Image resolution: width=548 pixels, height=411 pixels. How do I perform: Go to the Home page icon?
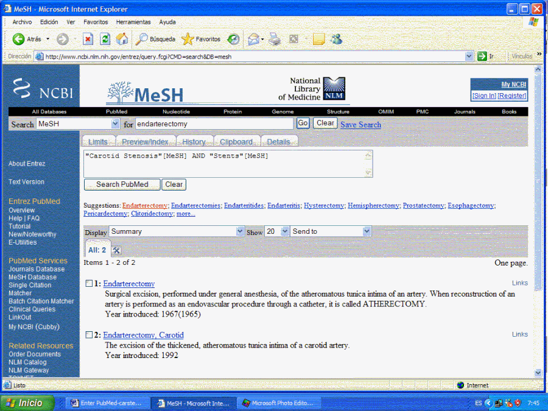122,39
